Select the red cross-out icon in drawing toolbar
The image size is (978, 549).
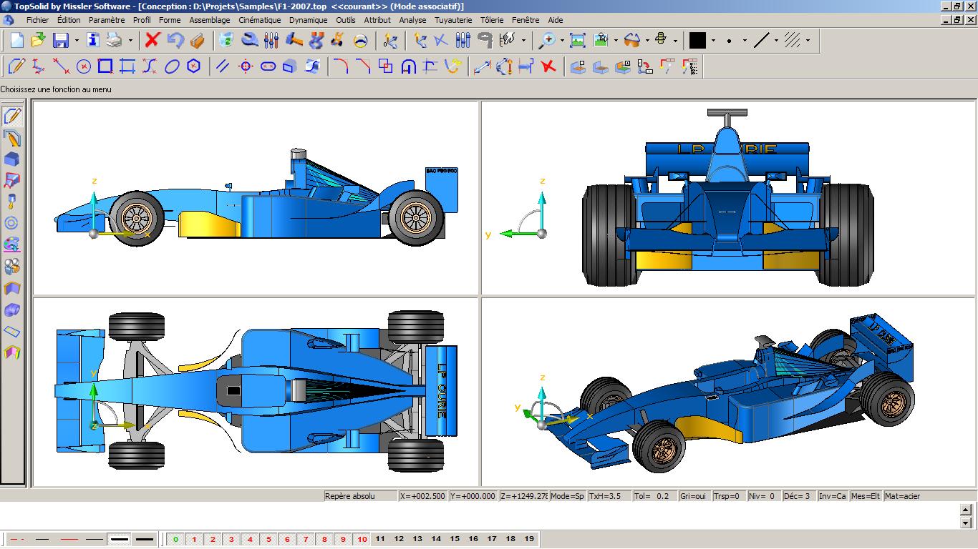pos(548,67)
